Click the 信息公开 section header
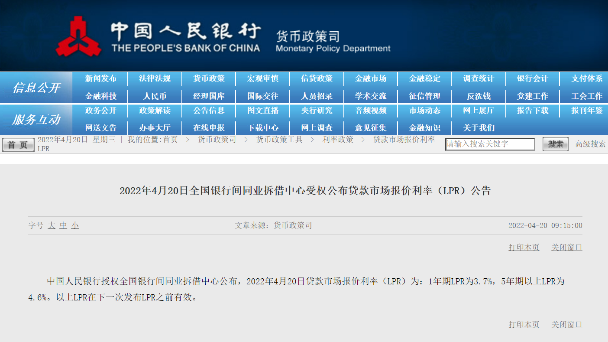The image size is (608, 342). 36,88
